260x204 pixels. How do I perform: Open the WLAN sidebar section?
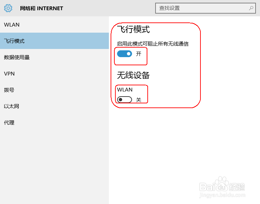54,24
